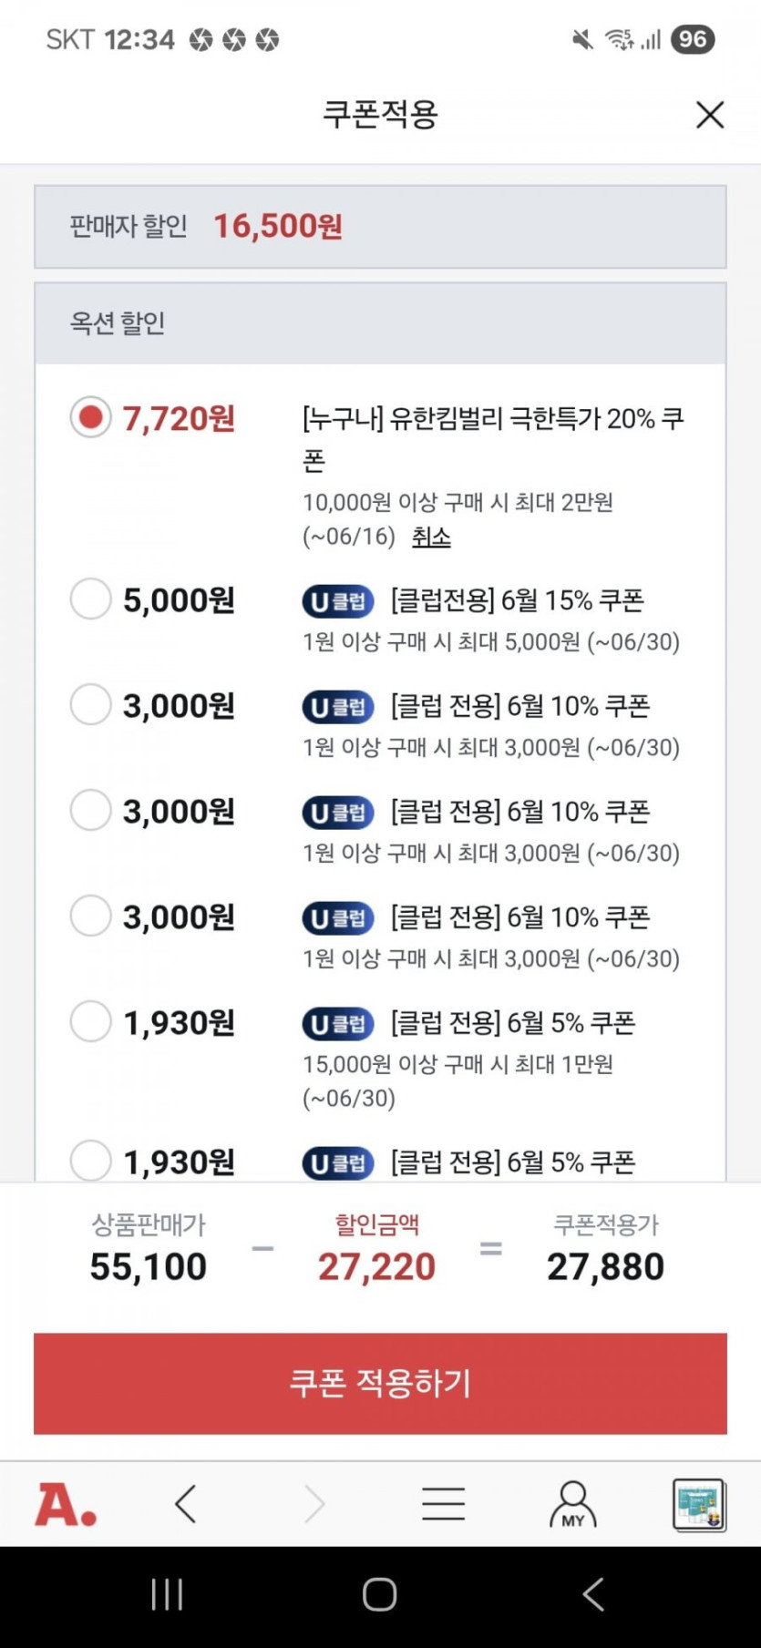Open the hamburger menu at bottom
Screen dimensions: 761x1648
coord(444,1504)
